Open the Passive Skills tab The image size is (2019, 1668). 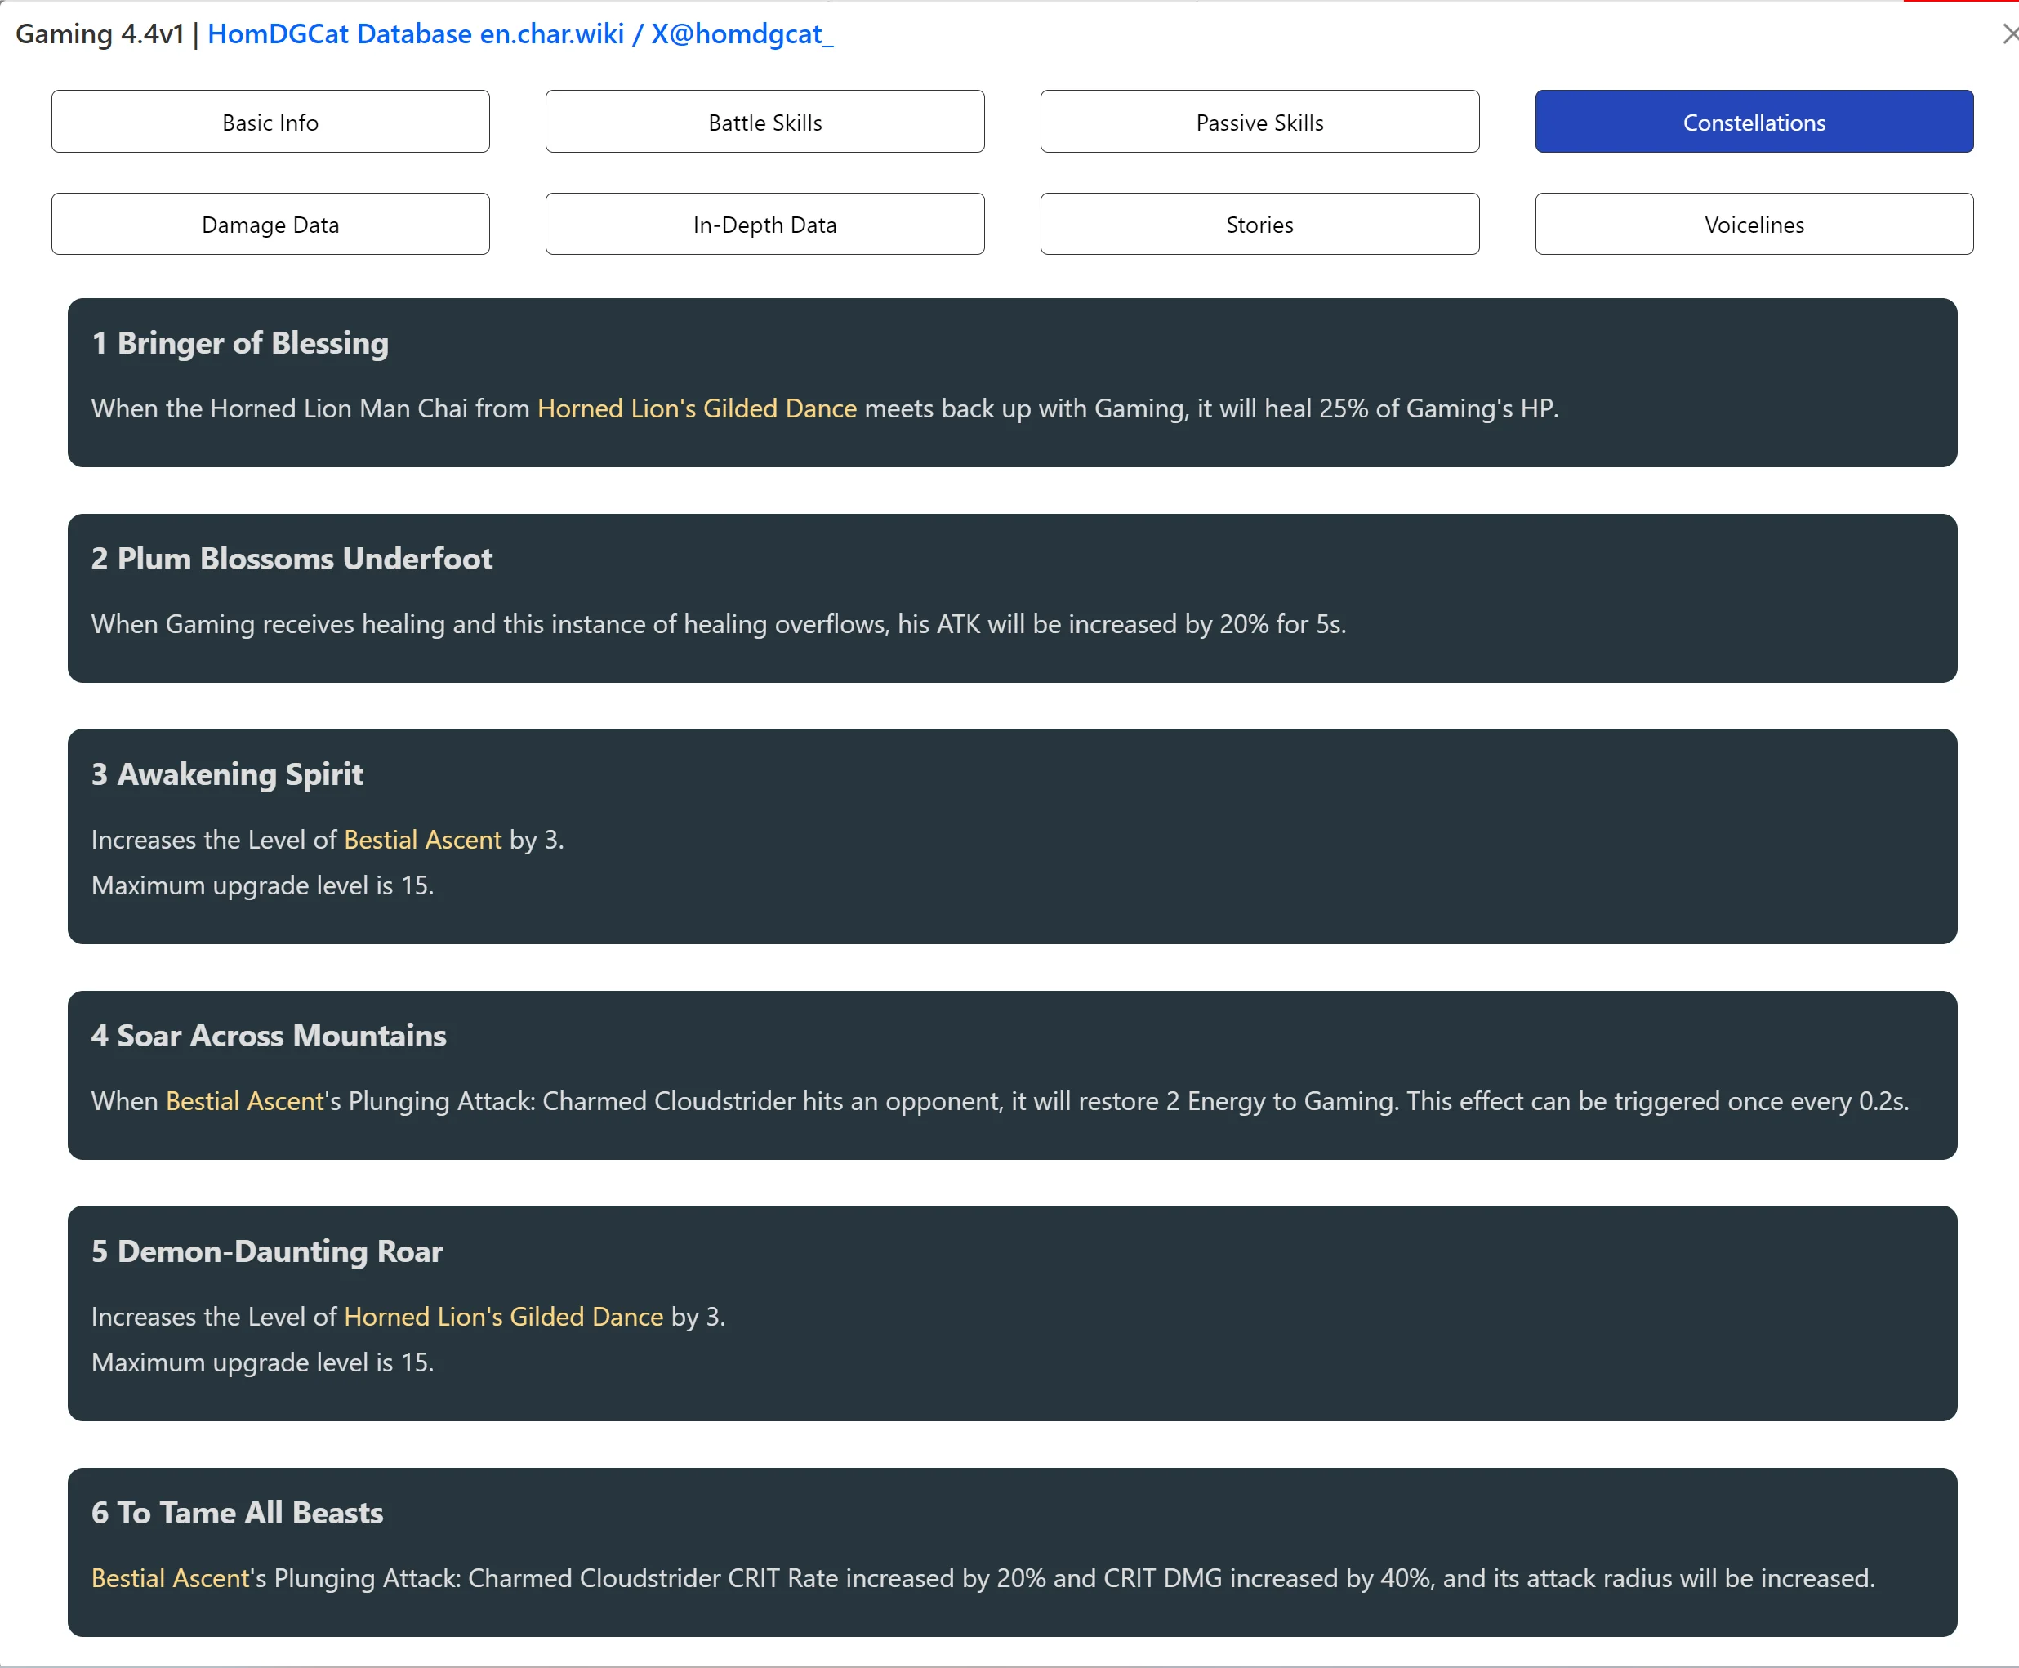coord(1259,122)
